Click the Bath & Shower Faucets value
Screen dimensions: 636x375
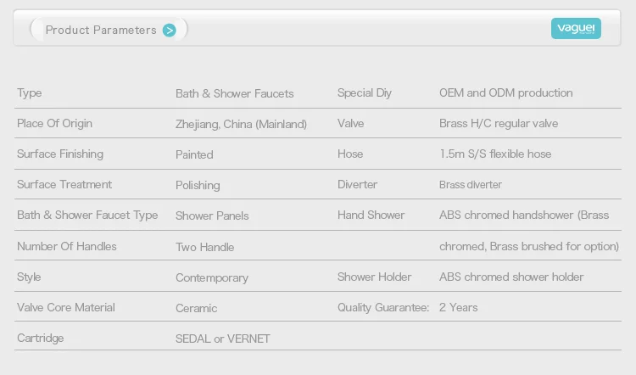(x=234, y=93)
